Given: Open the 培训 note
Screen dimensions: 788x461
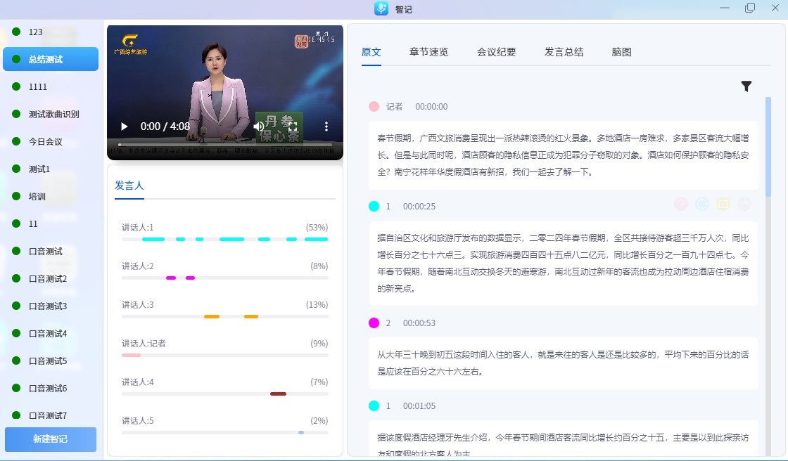Looking at the screenshot, I should point(51,196).
